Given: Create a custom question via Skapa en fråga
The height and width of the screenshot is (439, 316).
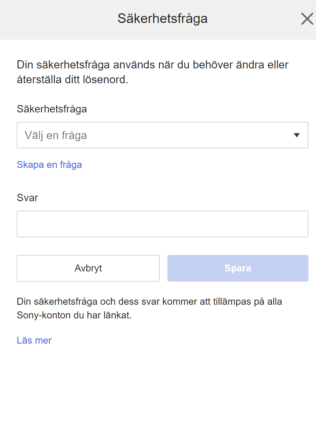Looking at the screenshot, I should click(49, 165).
